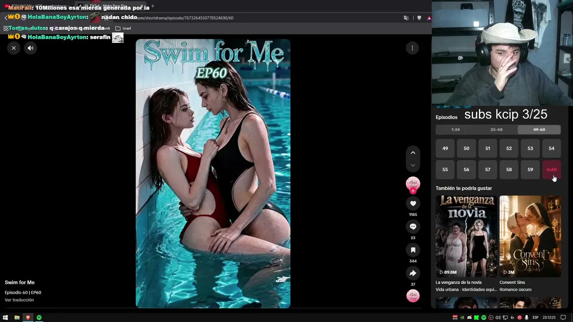Select the 49-60 episode range tab
Viewport: 573px width, 322px height.
coord(539,130)
